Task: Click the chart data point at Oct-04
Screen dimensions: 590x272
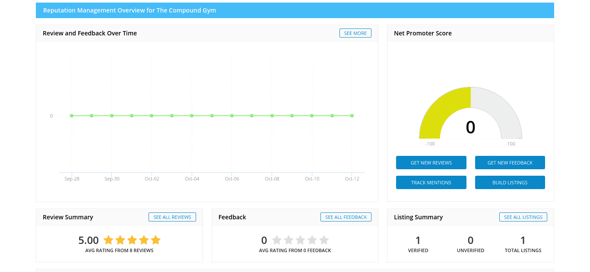Action: click(192, 116)
